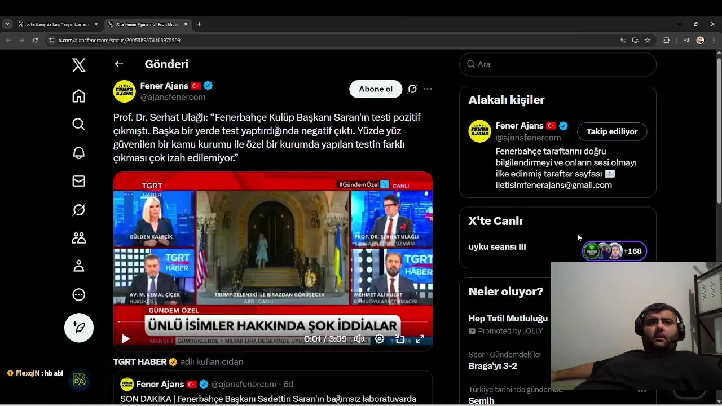Click the Takip ediliyor button

[x=612, y=131]
